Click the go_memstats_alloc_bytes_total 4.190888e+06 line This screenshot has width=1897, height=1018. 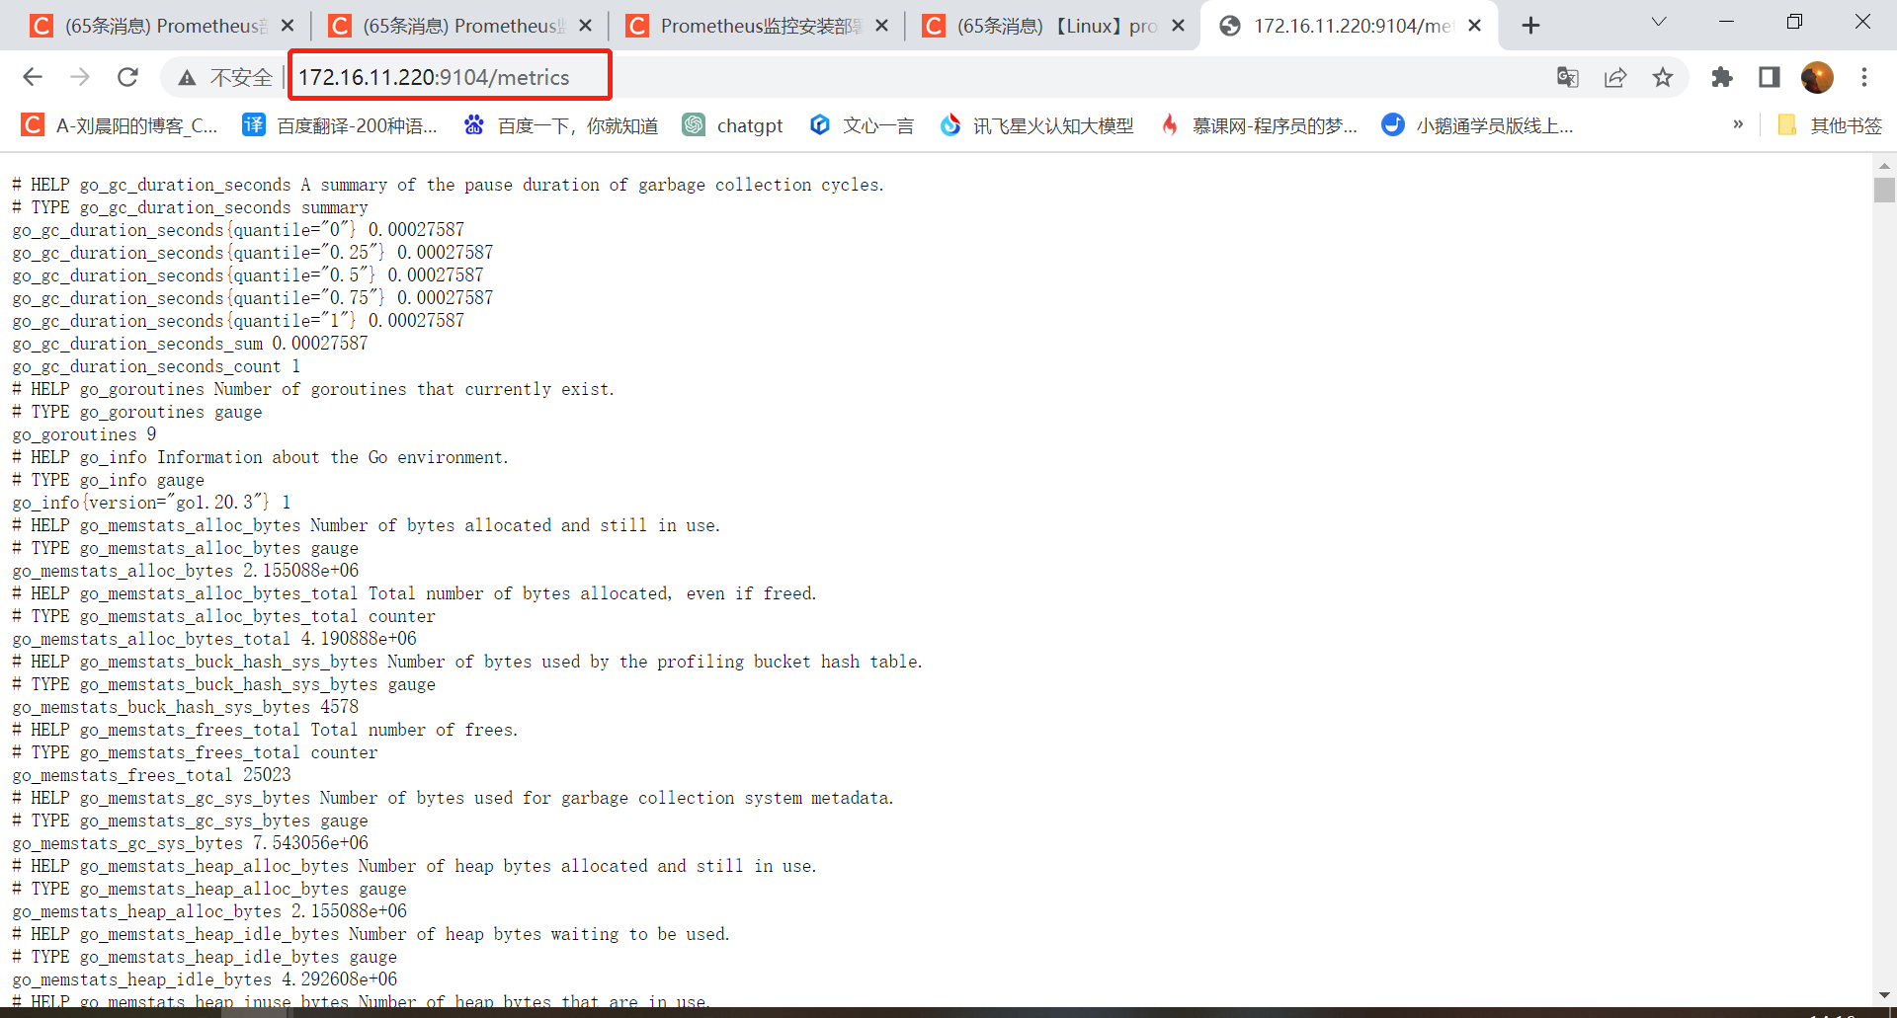(x=214, y=639)
